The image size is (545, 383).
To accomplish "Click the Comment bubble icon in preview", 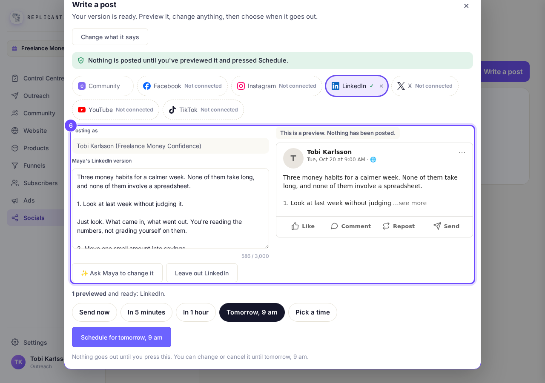I will (x=334, y=226).
